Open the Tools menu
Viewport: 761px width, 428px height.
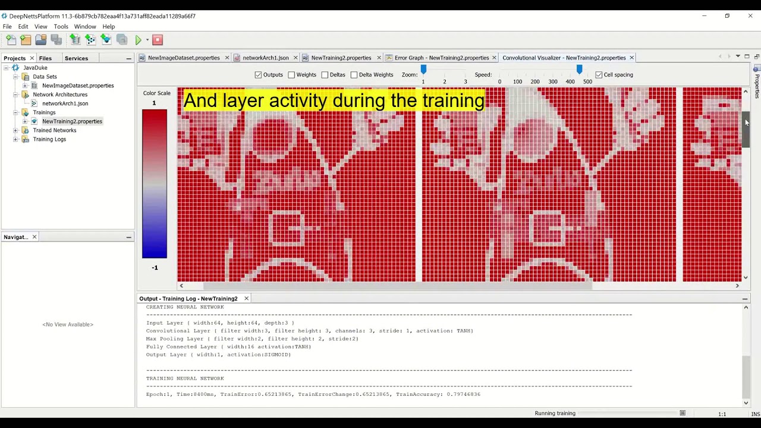click(x=61, y=27)
